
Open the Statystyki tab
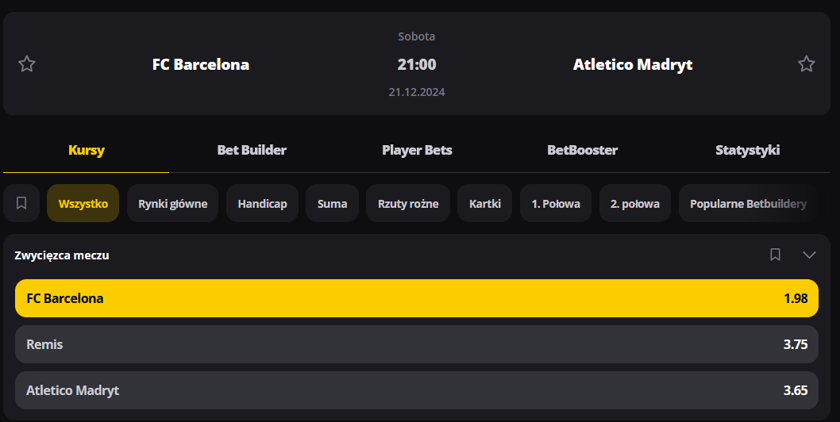point(747,150)
